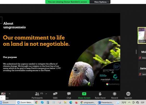Click the 'You are viewing Osmar Bambini's screen' banner
Image resolution: width=146 pixels, height=105 pixels.
[x=68, y=2]
